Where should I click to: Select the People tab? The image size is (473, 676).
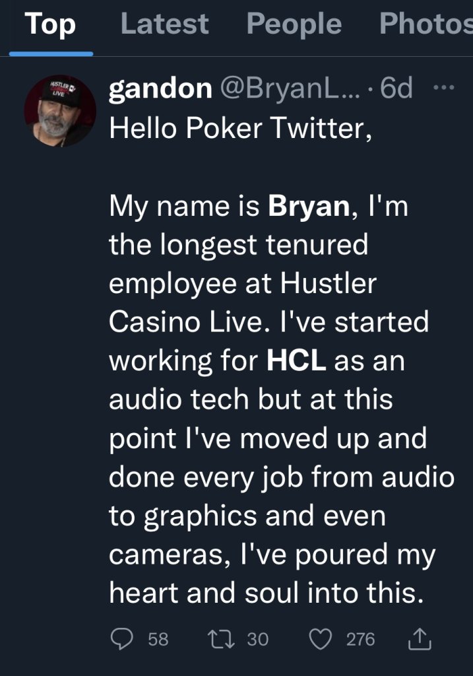point(294,25)
